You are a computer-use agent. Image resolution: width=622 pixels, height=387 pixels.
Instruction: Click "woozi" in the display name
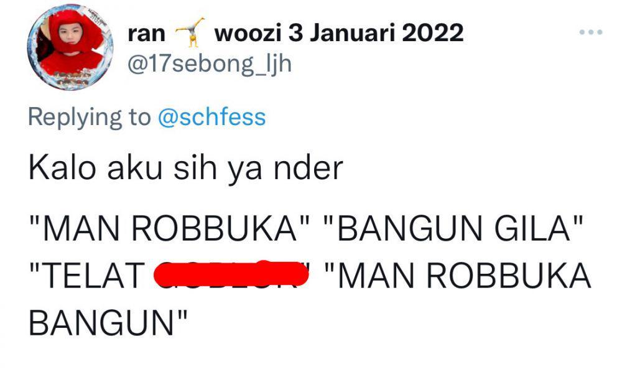tap(248, 32)
